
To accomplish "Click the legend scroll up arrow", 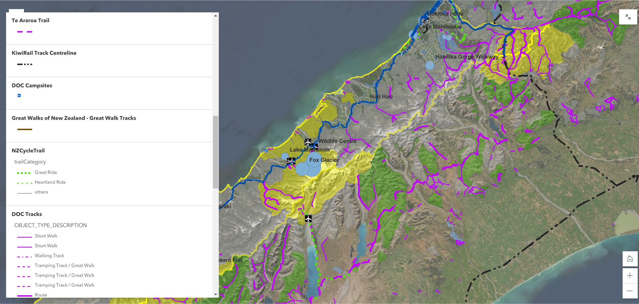I will (216, 16).
